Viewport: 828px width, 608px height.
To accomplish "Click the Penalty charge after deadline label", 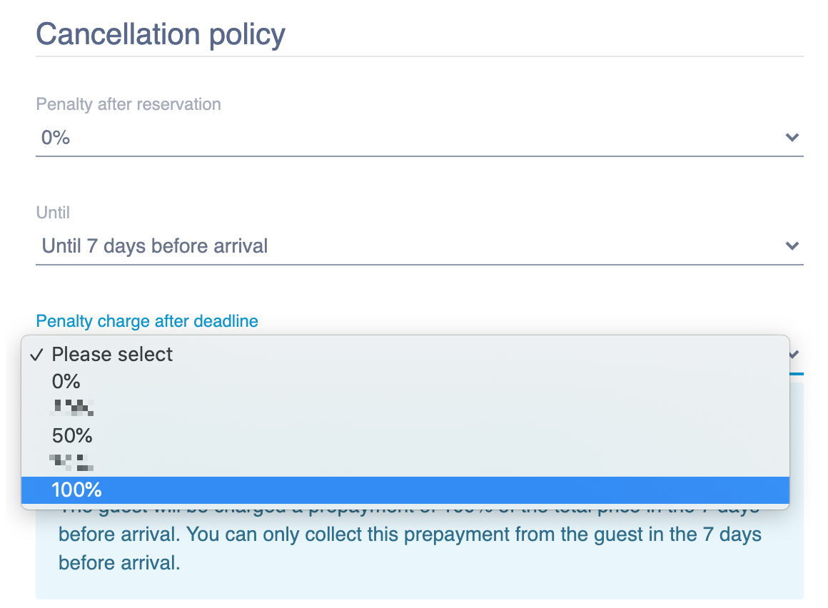I will pyautogui.click(x=147, y=321).
